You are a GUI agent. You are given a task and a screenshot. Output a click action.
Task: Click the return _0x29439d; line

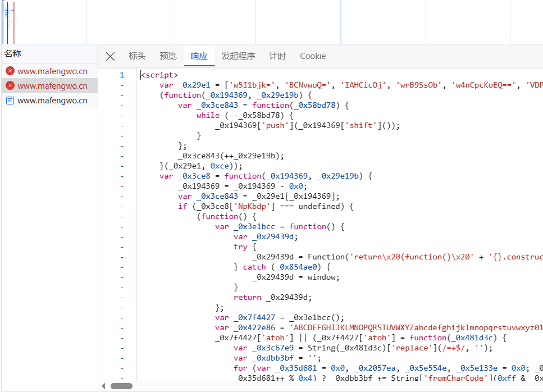tap(272, 298)
